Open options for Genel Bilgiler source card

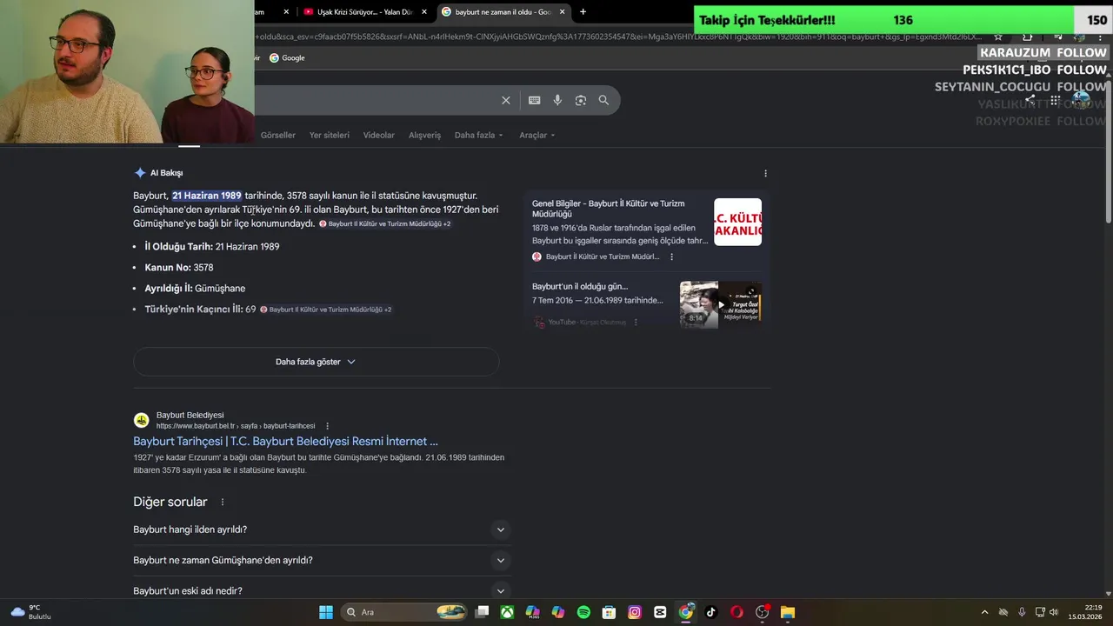pyautogui.click(x=671, y=256)
